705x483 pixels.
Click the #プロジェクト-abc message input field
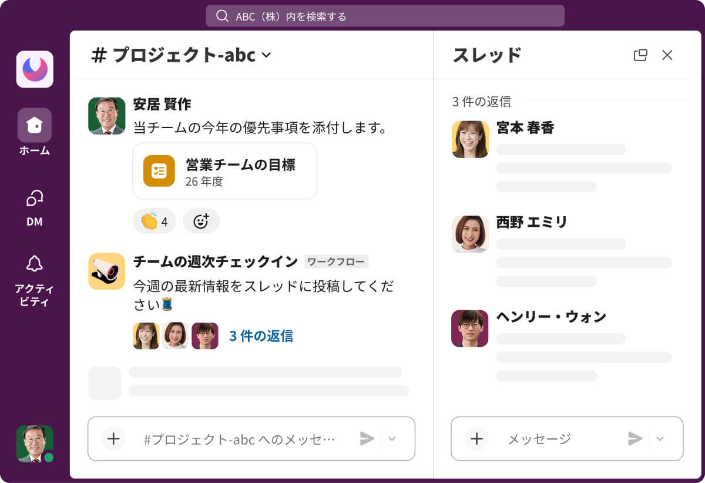(235, 438)
